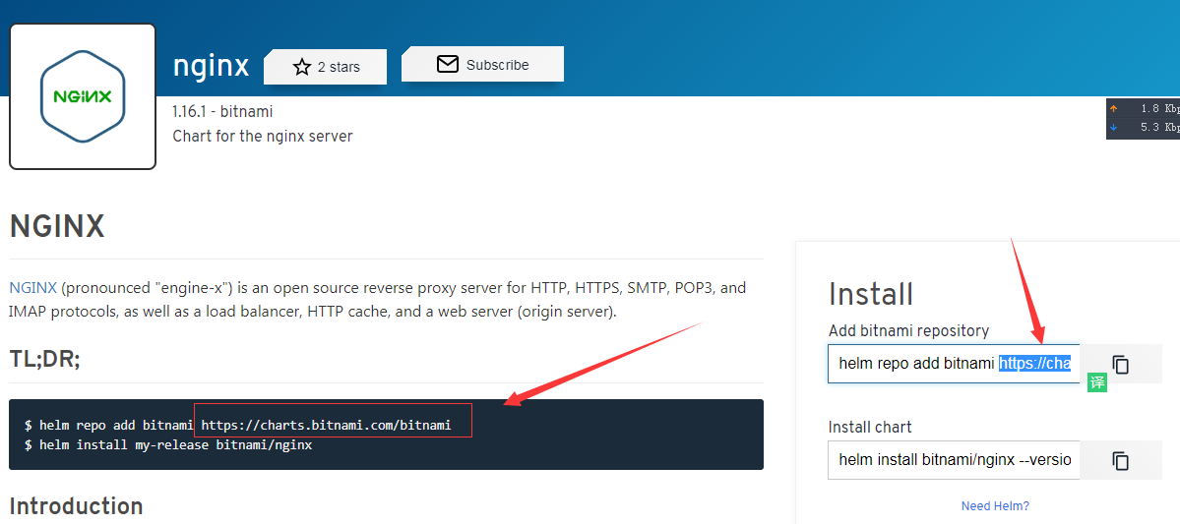Click the 1.16.1 - bitnami version text
Screen dimensions: 1180x524
point(222,112)
